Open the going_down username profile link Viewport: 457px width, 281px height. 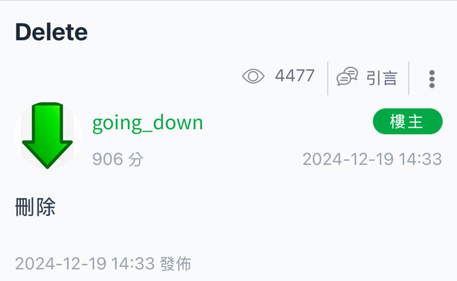(148, 124)
